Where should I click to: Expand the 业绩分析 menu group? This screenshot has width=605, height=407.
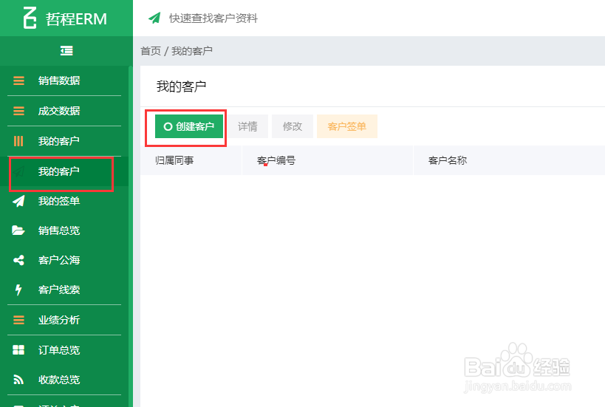click(x=64, y=320)
